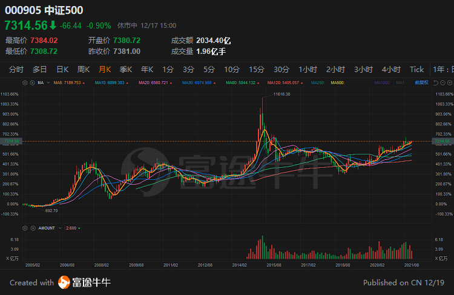Viewport: 454px width, 295px height.
Task: Open MA indicator settings gear icon
Action: click(x=25, y=83)
